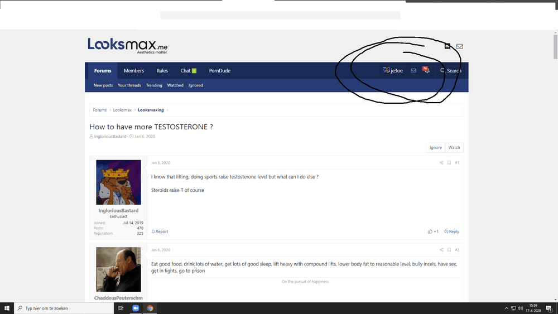This screenshot has width=558, height=314.
Task: Click the page vertical scrollbar thumb
Action: pos(556,47)
